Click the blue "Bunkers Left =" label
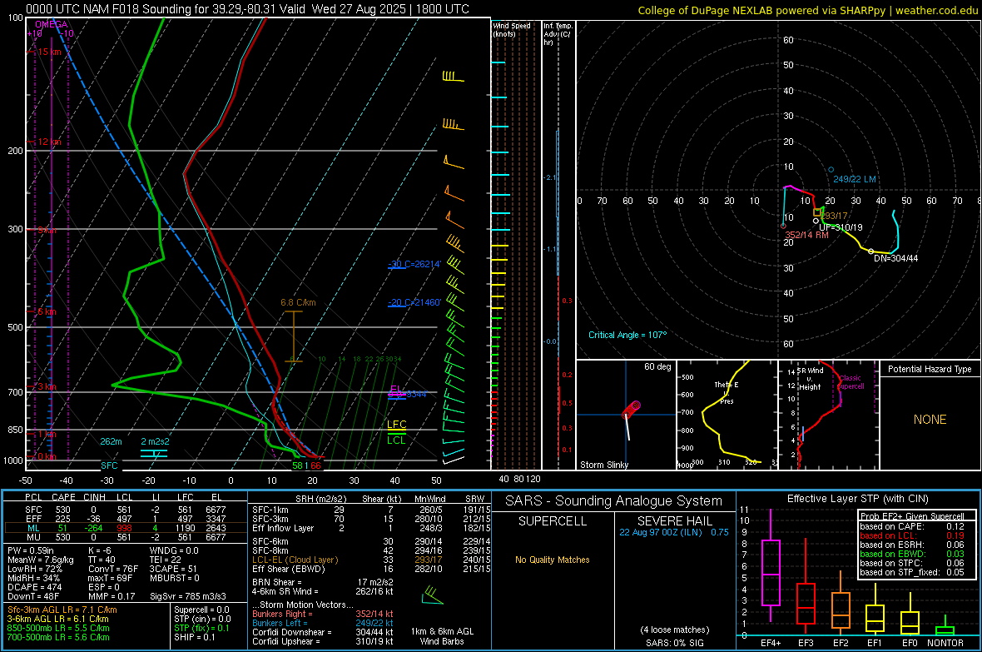 [280, 623]
